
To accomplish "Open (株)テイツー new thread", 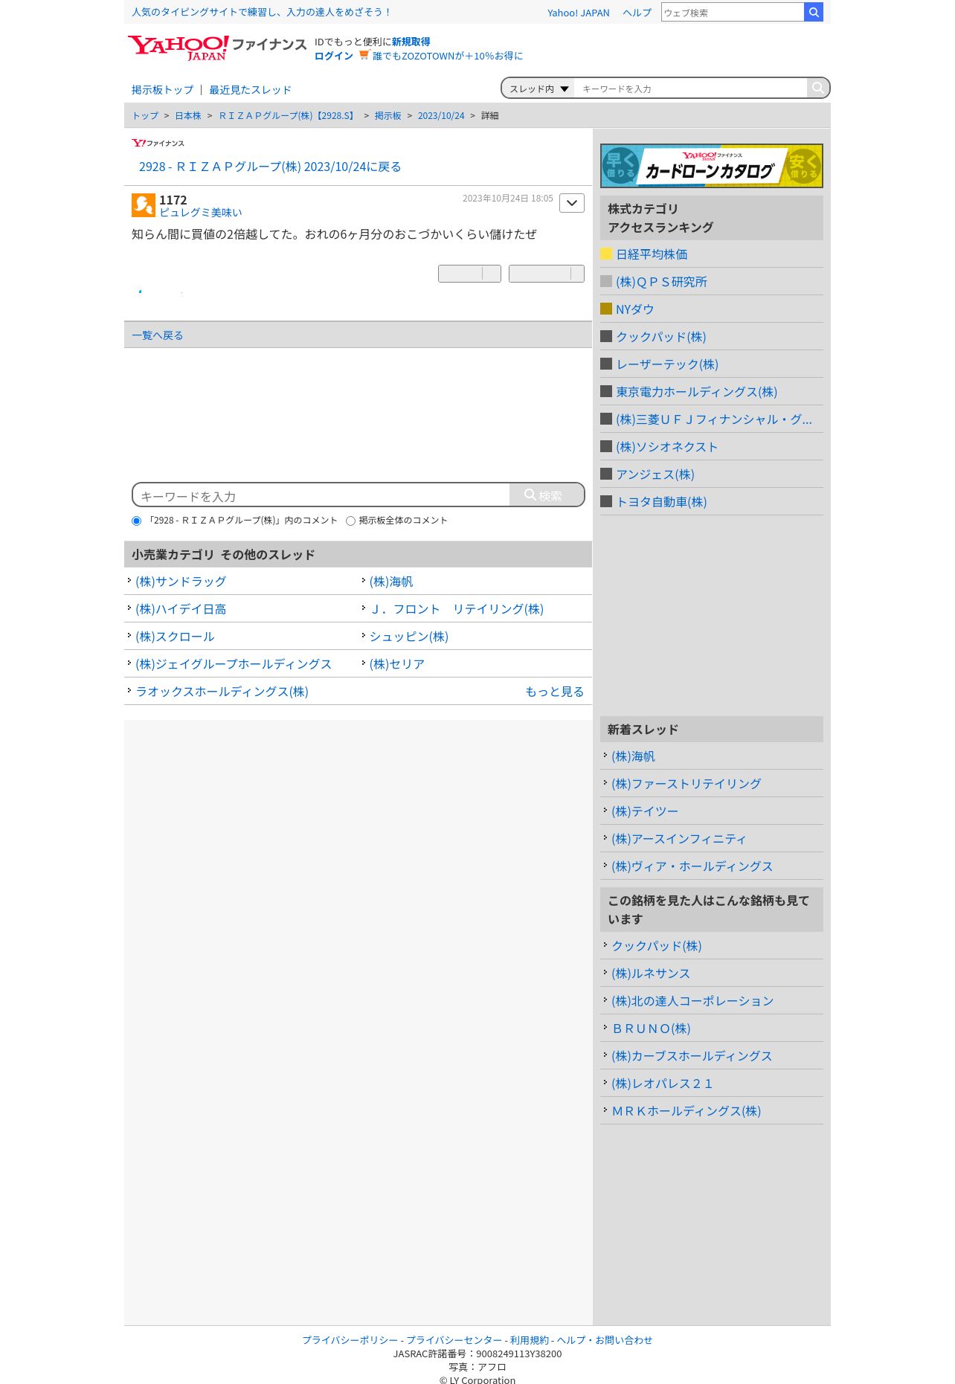I will (x=645, y=811).
